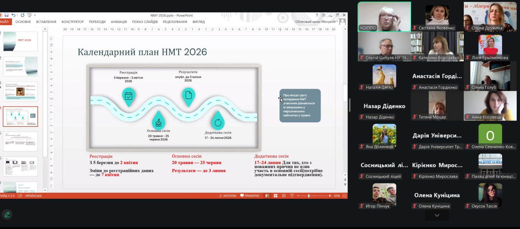The image size is (520, 229).
Task: Expand more participants chevron below video grid
Action: coord(437,215)
